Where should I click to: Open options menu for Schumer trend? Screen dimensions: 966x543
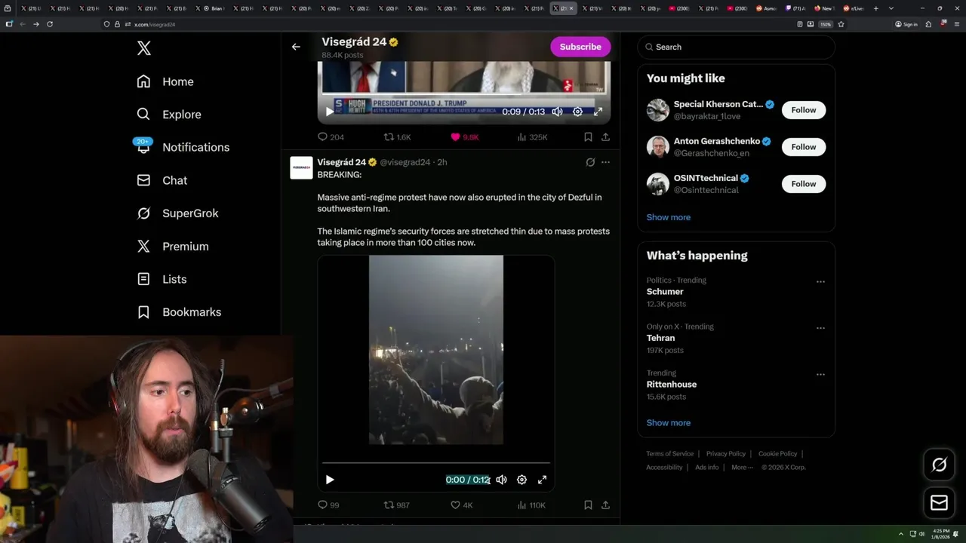tap(820, 282)
